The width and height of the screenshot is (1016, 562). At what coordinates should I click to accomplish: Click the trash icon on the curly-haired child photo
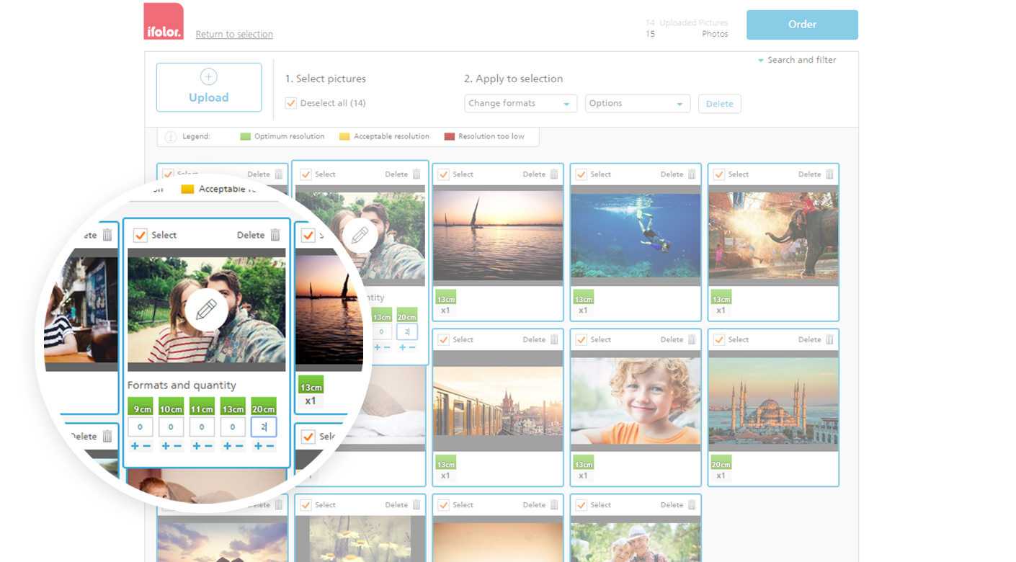[x=692, y=339]
